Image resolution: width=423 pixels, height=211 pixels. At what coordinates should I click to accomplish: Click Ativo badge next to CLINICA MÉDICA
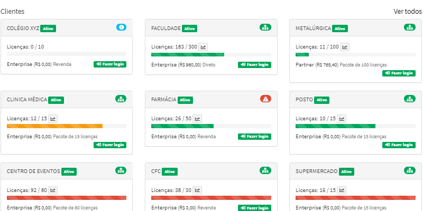pyautogui.click(x=56, y=100)
